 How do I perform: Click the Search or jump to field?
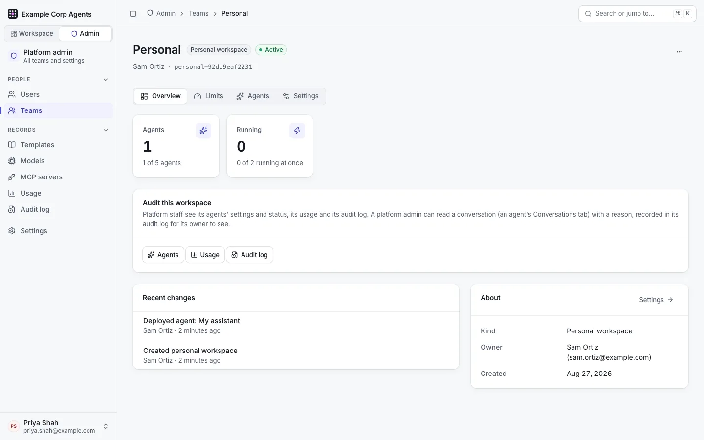point(638,14)
